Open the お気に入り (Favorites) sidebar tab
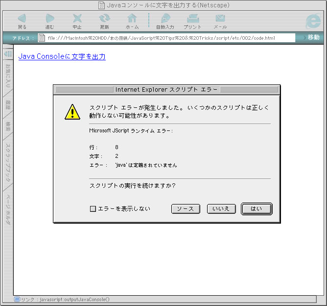327x306 pixels. 8,76
